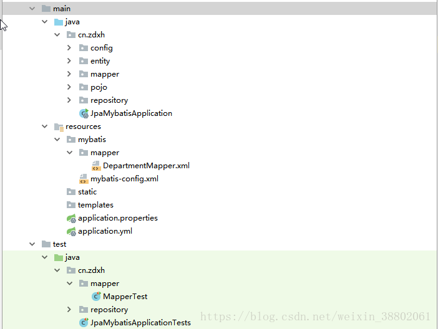Select the JpaMybatisApplication class name
The width and height of the screenshot is (438, 329).
click(x=131, y=113)
